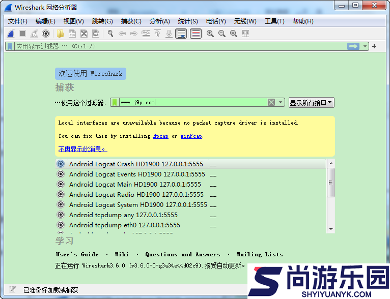Open 无线(W) menu
The height and width of the screenshot is (299, 390).
[245, 21]
